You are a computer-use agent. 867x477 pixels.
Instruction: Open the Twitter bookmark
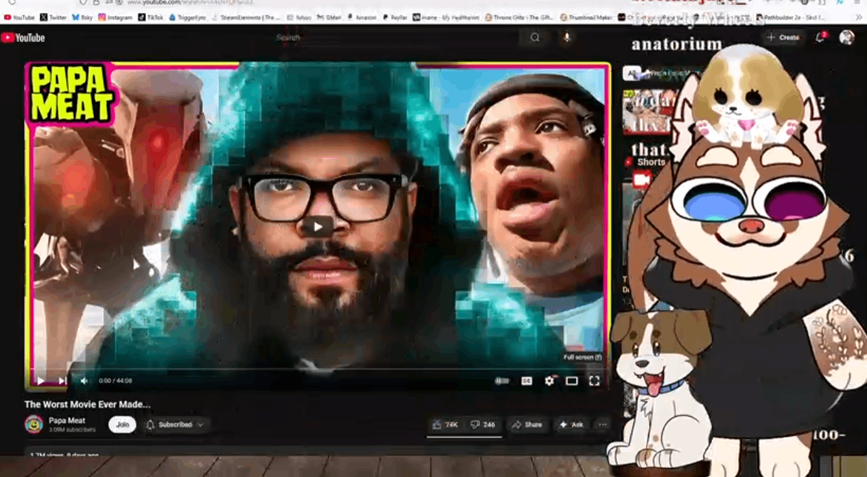tap(53, 17)
